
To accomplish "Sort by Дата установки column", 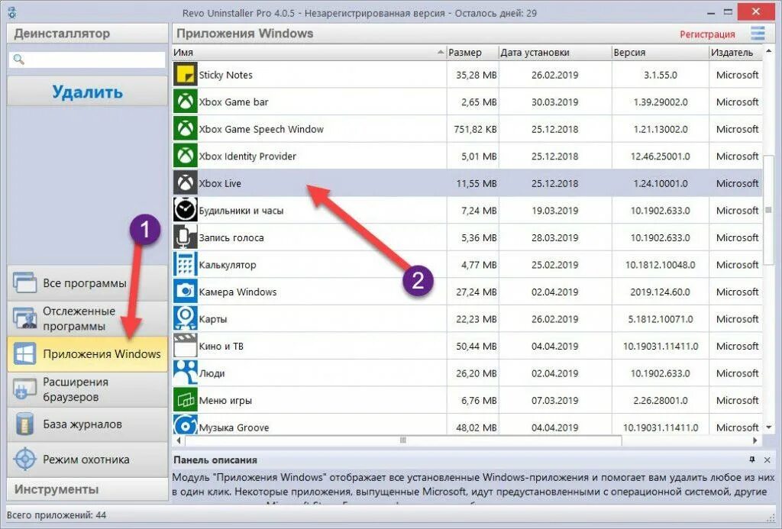I will tap(555, 53).
